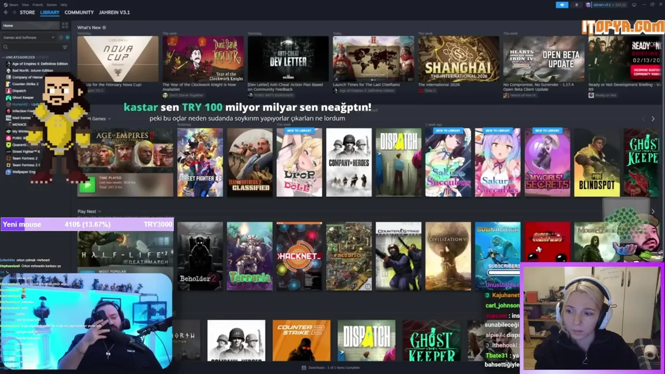Viewport: 665px width, 374px height.
Task: Click the search magnifier icon in sidebar
Action: 6,47
